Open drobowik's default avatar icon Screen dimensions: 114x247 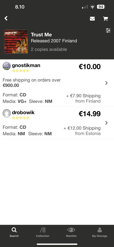click(x=7, y=113)
